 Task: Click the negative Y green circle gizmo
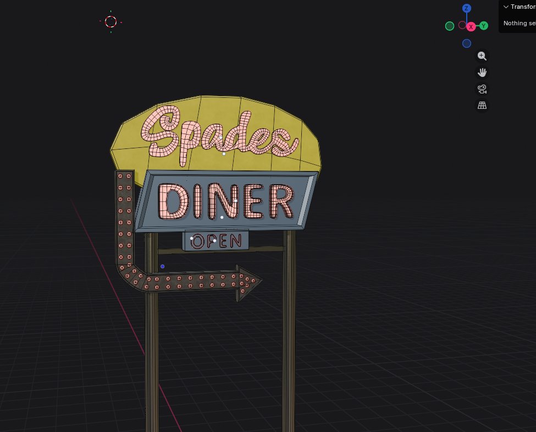tap(450, 26)
